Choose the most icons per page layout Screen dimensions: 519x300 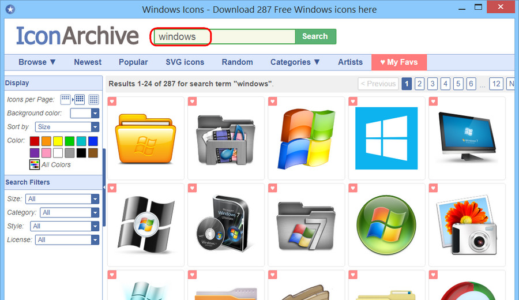93,99
